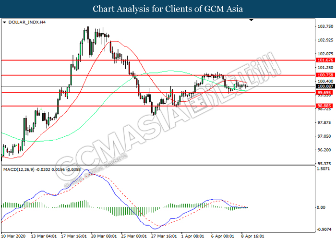Click the Chart Analysis for Clients title
Screen dimensions: 336x240
tap(168, 9)
